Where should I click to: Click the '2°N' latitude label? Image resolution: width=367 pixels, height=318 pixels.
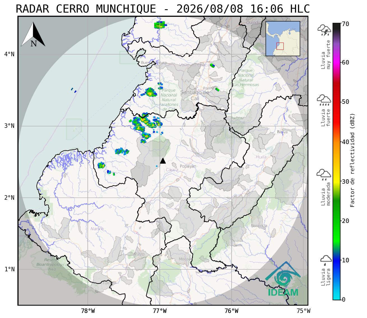tap(9, 198)
